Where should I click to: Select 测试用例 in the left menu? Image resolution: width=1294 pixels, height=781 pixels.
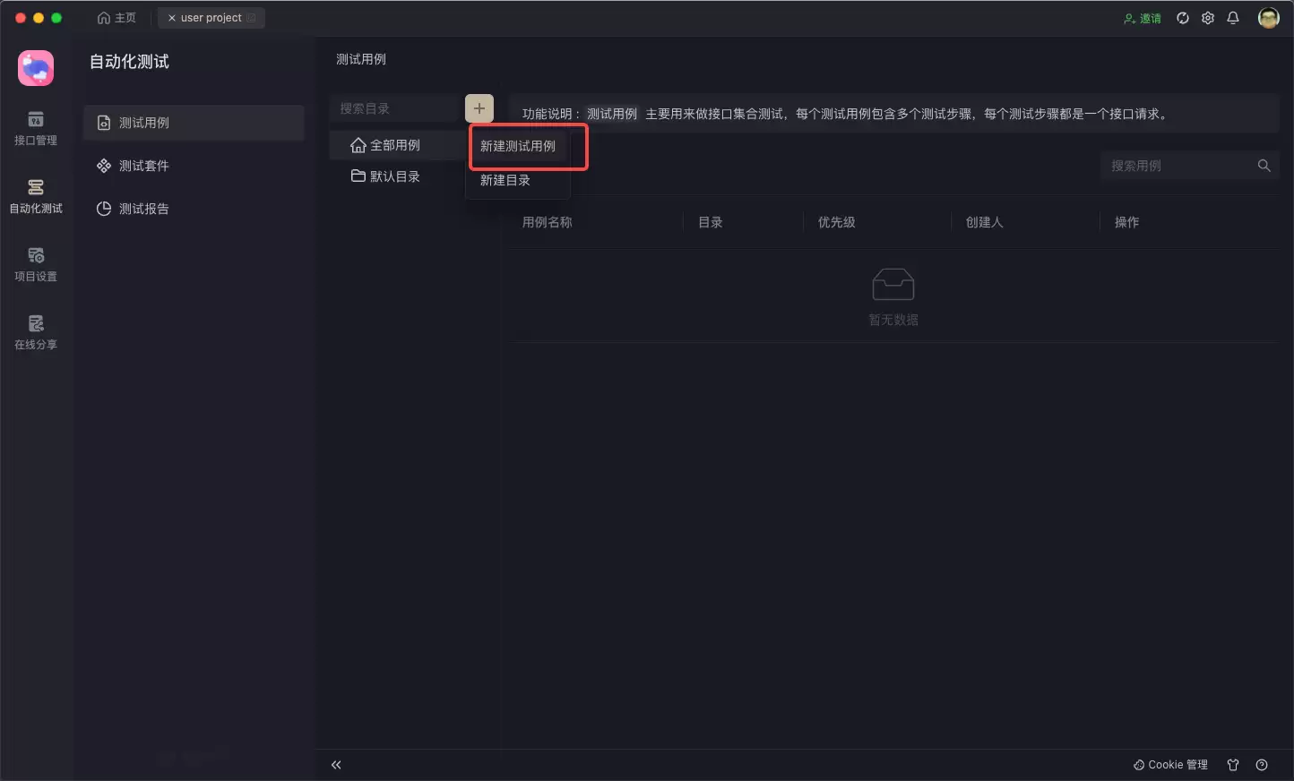(x=194, y=123)
